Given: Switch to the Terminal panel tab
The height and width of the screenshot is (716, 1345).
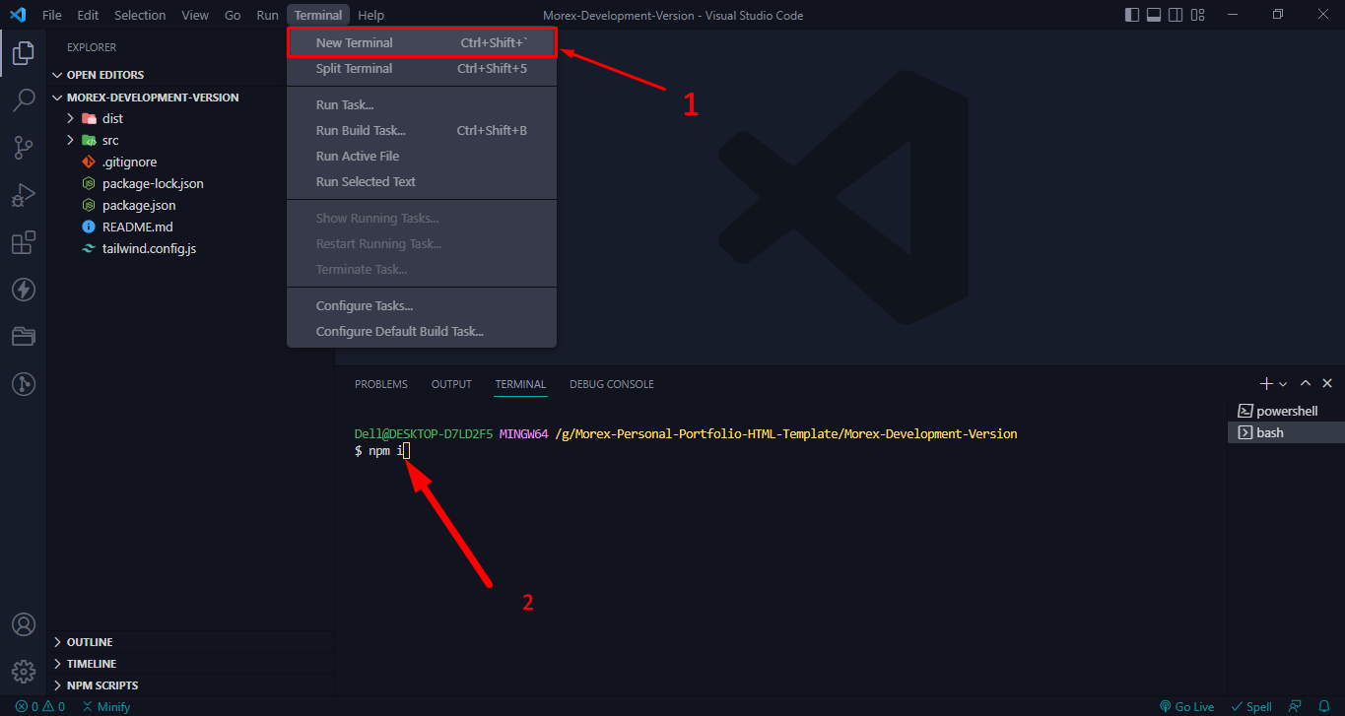Looking at the screenshot, I should 520,384.
